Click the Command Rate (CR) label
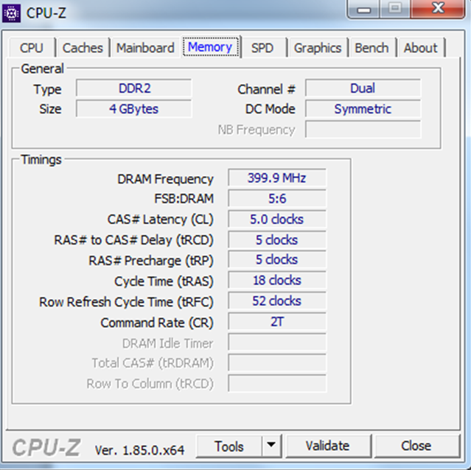471x470 pixels. pyautogui.click(x=157, y=323)
